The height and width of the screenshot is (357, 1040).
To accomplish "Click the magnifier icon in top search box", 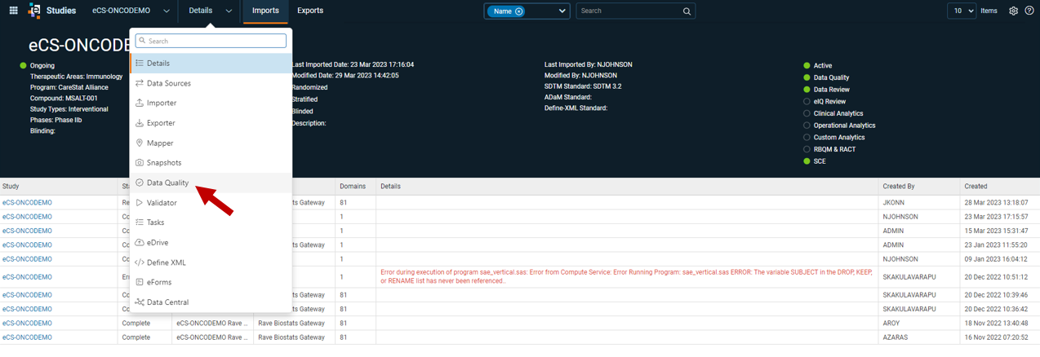I will click(x=687, y=11).
